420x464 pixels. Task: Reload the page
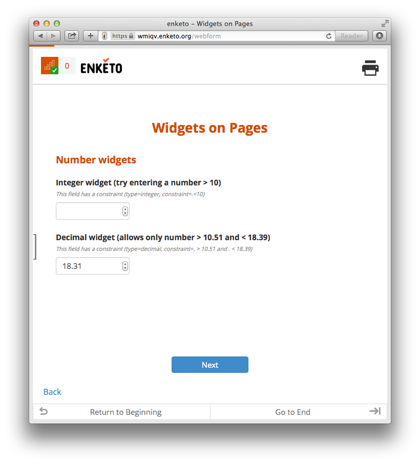coord(328,36)
